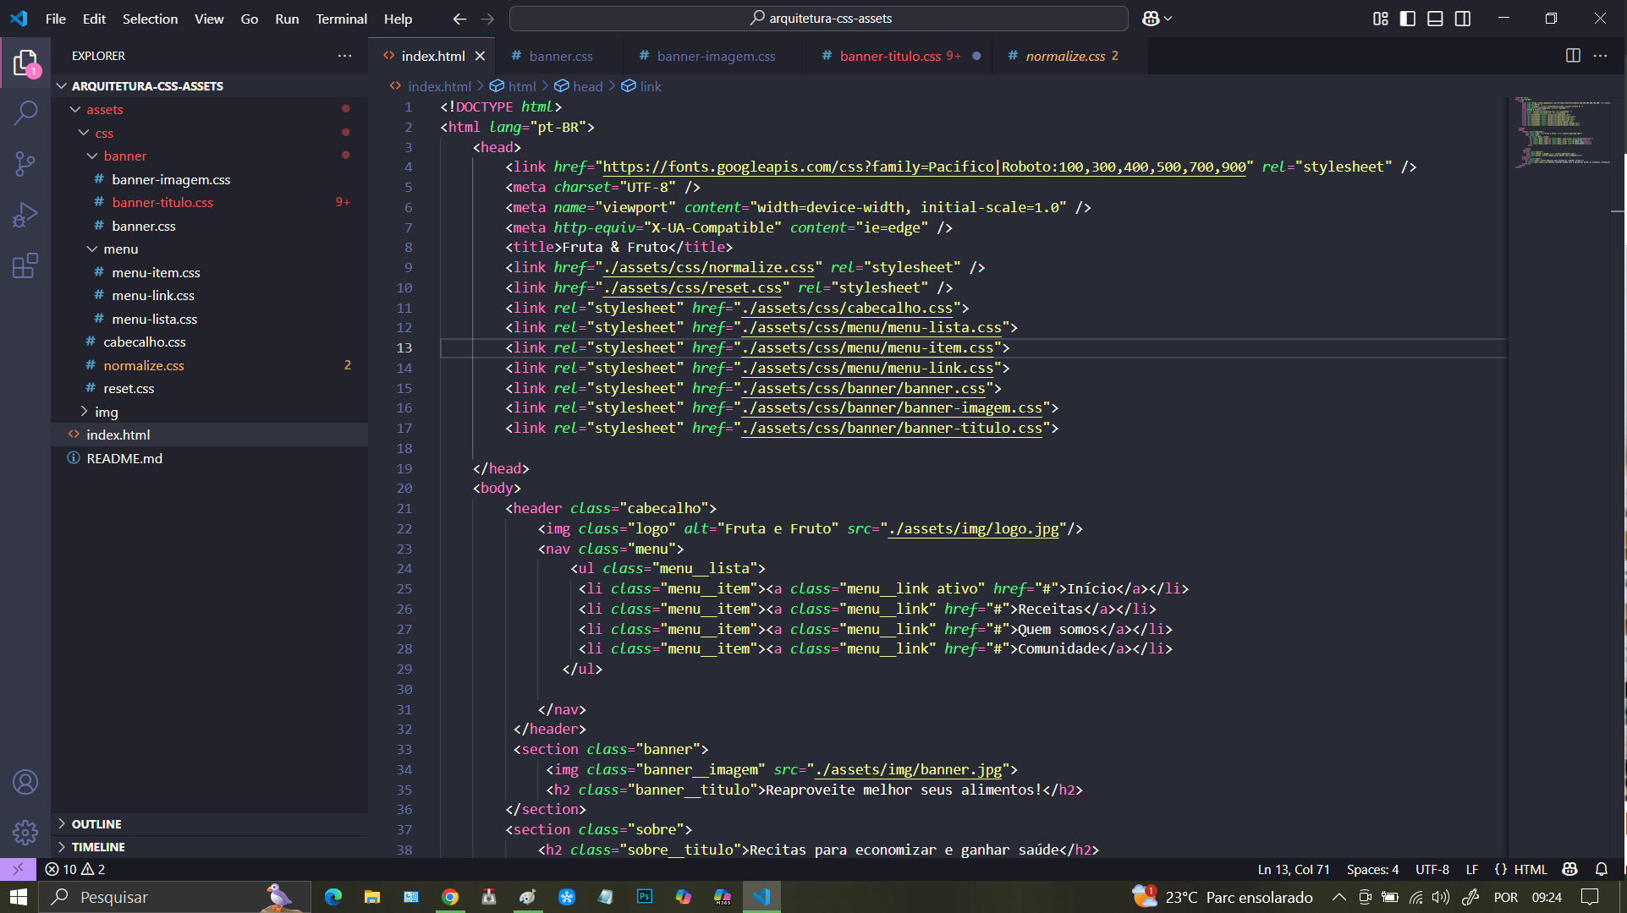Switch to the banner-imagem.css tab
1627x913 pixels.
tap(716, 56)
